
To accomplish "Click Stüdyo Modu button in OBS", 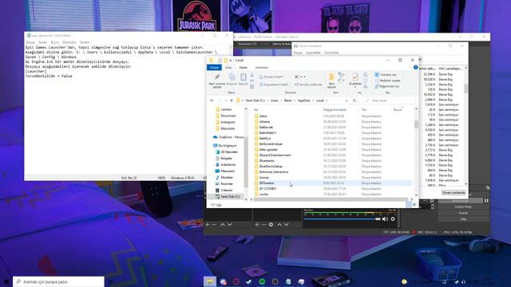I will pyautogui.click(x=463, y=207).
